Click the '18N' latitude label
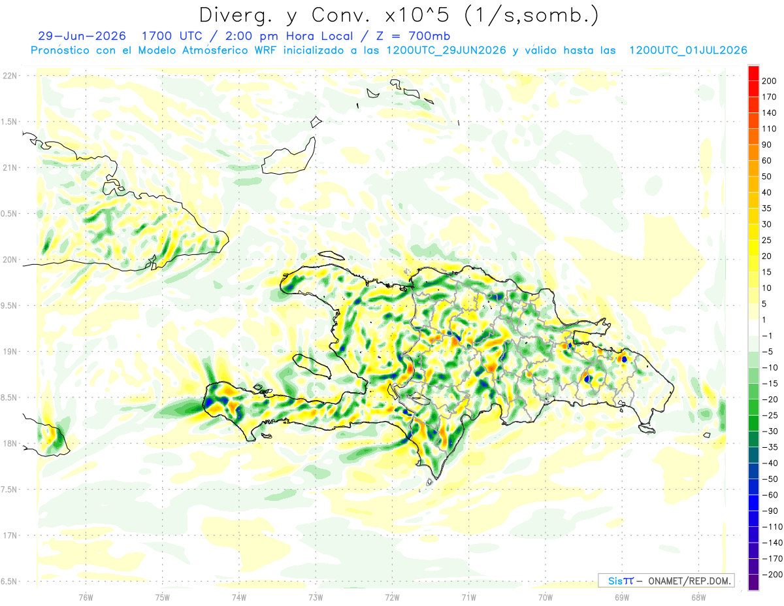 [x=9, y=443]
